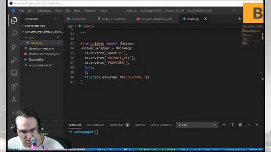Click main.py in the breadcrumb path
This screenshot has height=152, width=271.
click(88, 26)
